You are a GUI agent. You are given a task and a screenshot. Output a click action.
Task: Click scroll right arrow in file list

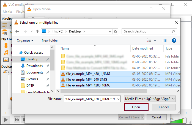tap(178, 91)
